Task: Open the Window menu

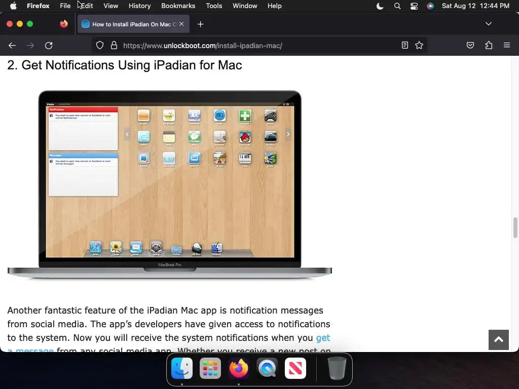Action: click(245, 6)
